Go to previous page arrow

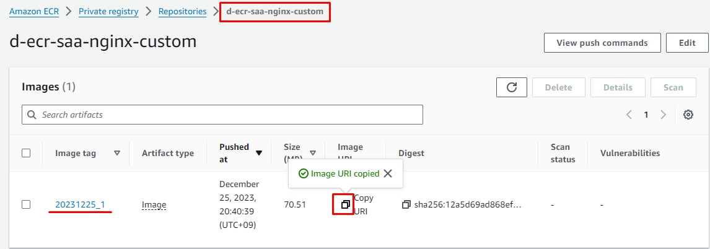click(x=629, y=115)
